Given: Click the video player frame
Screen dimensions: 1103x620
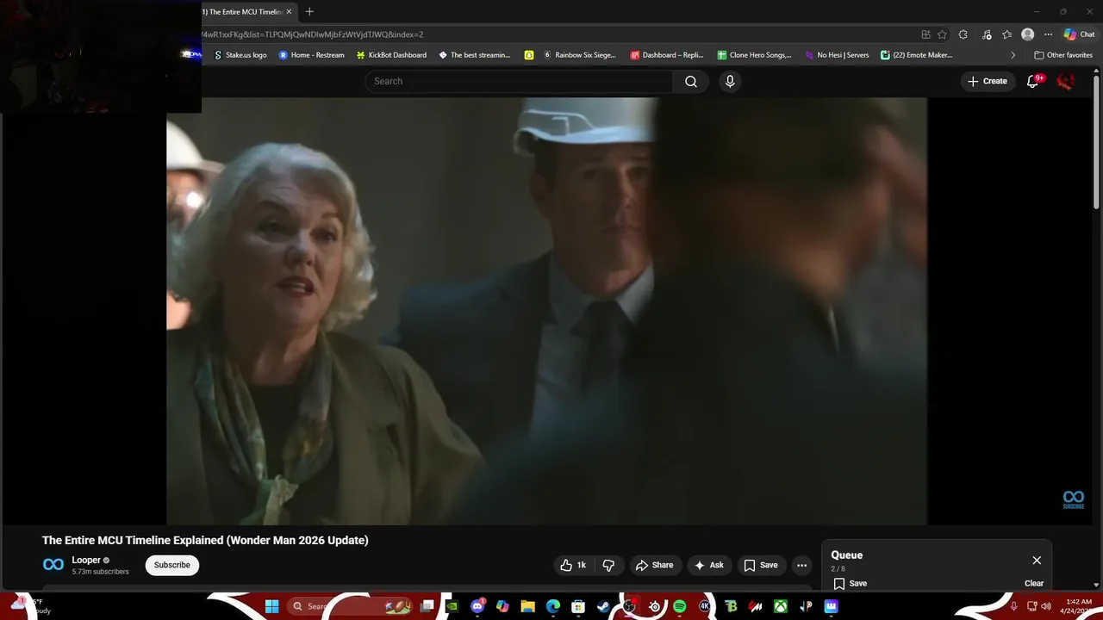Looking at the screenshot, I should pyautogui.click(x=546, y=311).
